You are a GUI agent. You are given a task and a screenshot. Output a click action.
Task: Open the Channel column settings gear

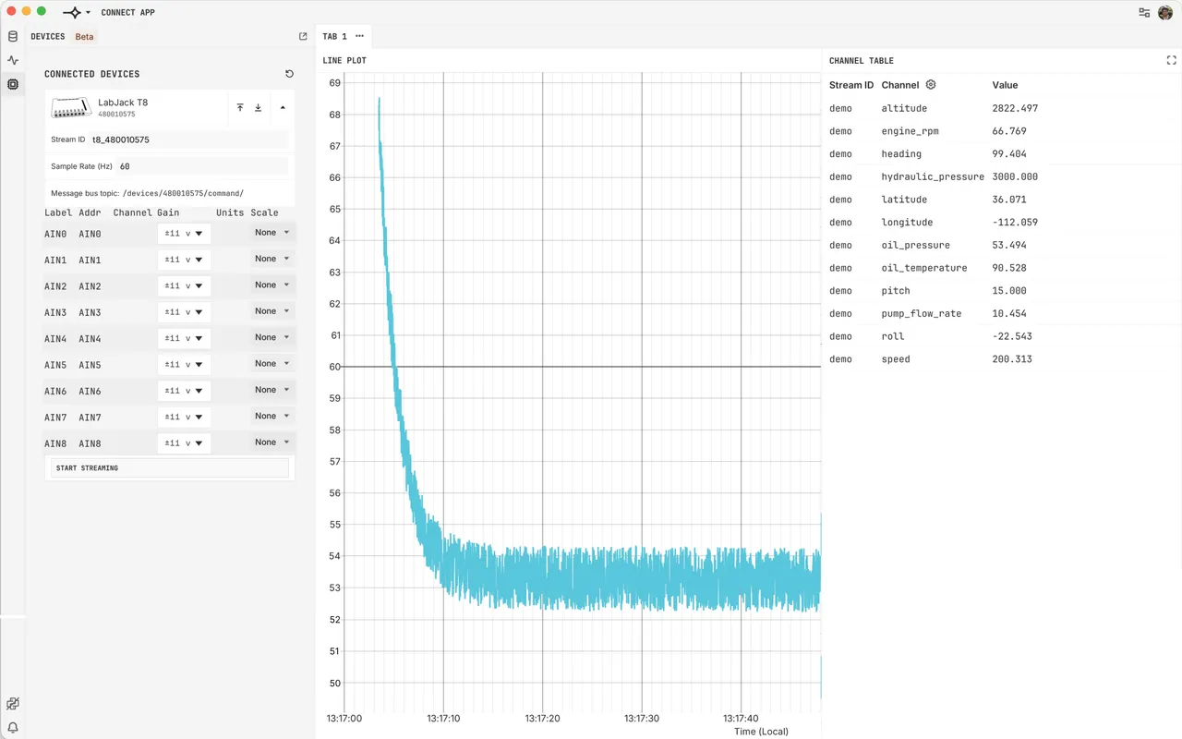click(931, 85)
